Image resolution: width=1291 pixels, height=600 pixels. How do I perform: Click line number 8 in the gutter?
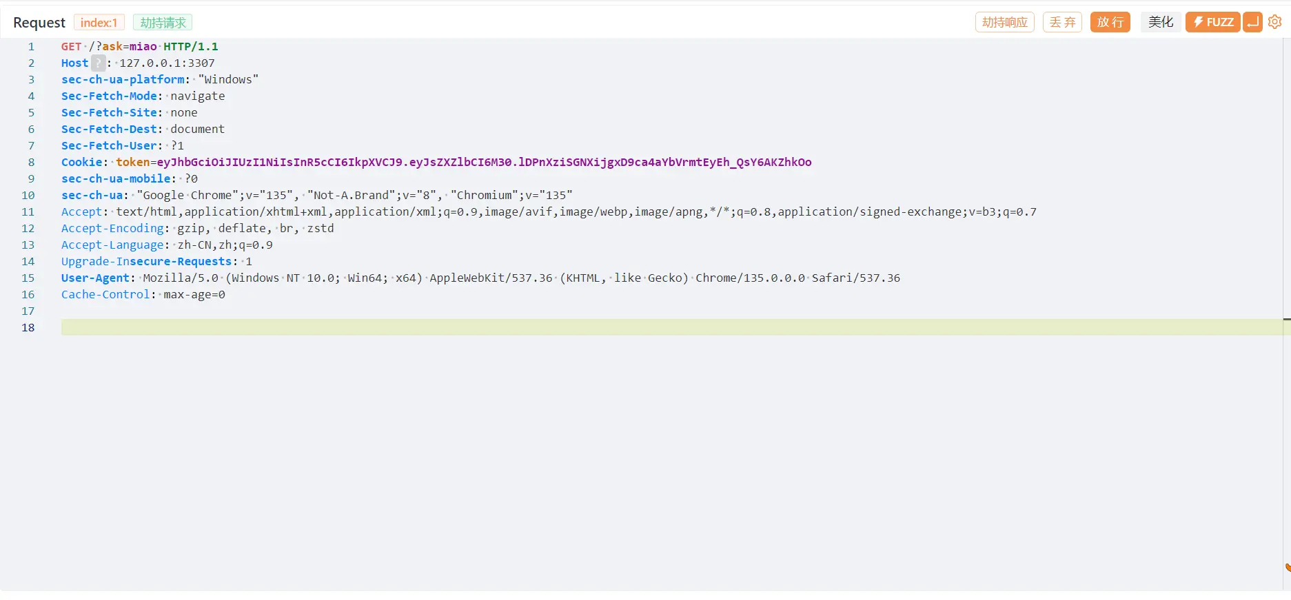point(31,162)
